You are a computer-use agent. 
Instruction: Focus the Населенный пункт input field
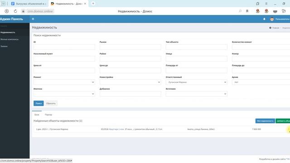tap(64, 58)
